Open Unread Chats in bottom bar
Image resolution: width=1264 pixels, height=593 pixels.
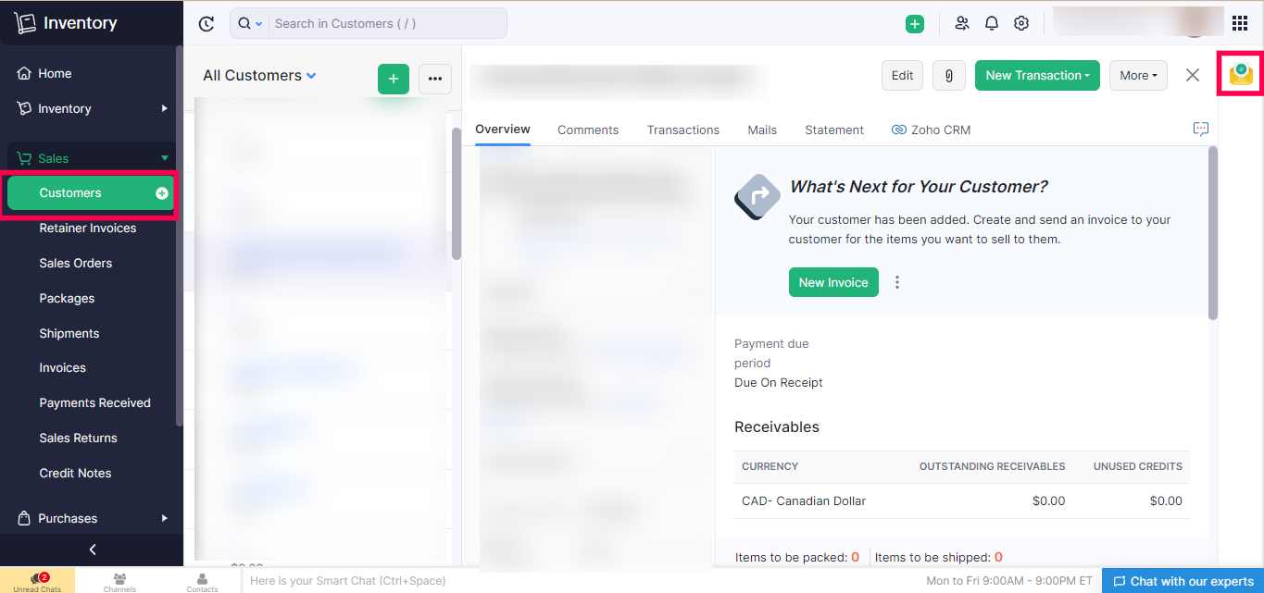[x=37, y=581]
